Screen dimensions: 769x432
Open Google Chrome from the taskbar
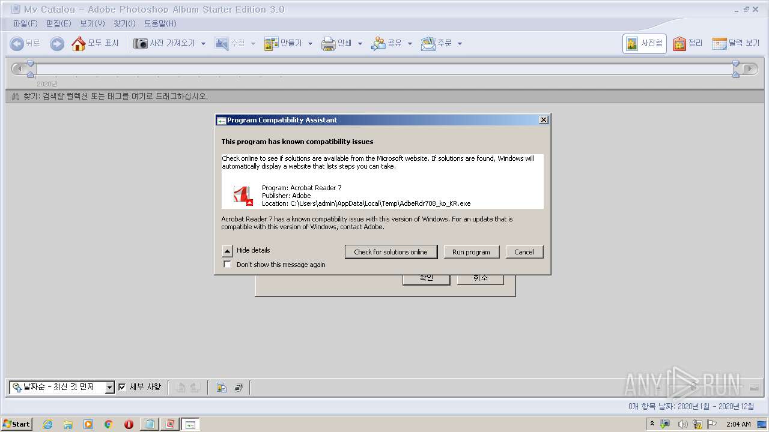click(109, 424)
